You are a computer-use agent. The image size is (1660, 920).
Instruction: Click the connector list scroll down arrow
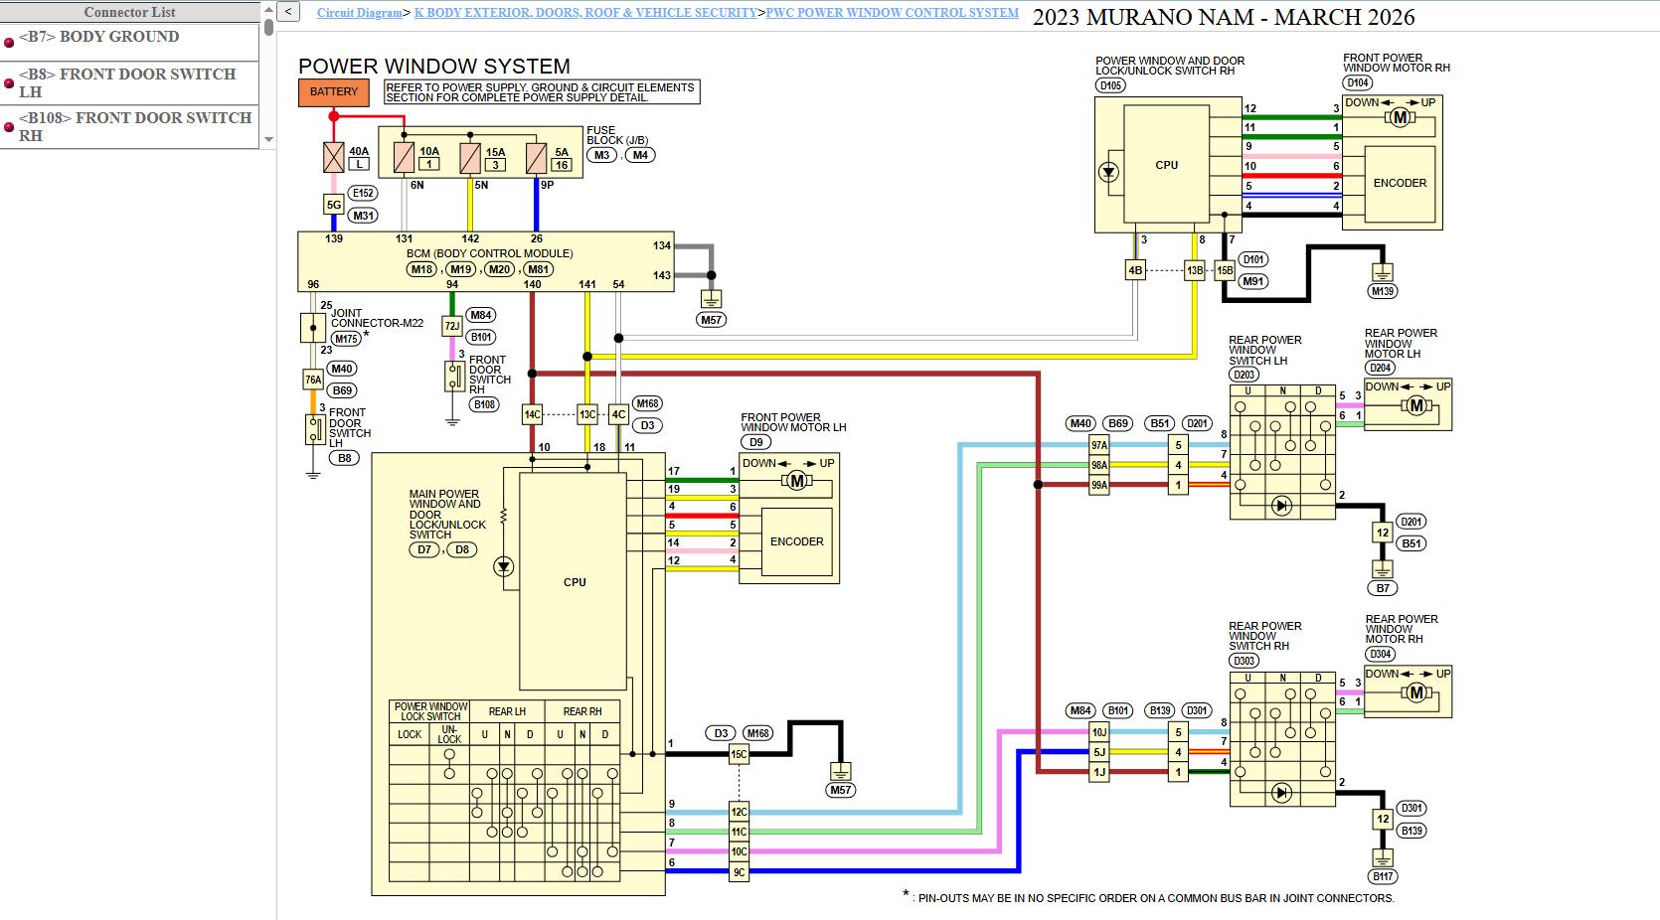[x=268, y=140]
